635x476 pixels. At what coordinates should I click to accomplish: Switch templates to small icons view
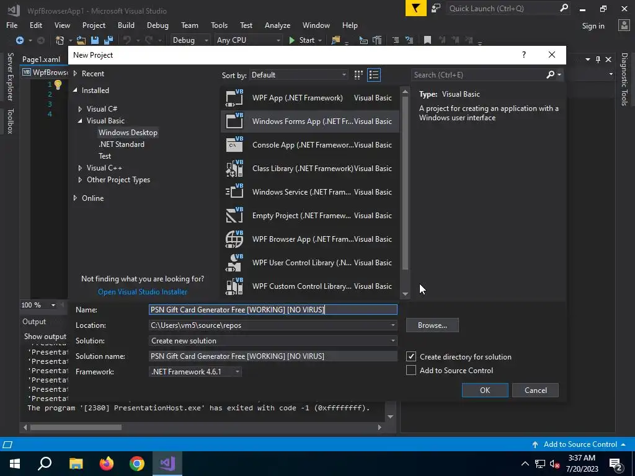coord(358,75)
